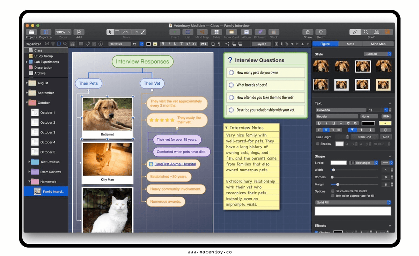Open the Projects button in toolbar
The height and width of the screenshot is (256, 419).
click(x=31, y=32)
